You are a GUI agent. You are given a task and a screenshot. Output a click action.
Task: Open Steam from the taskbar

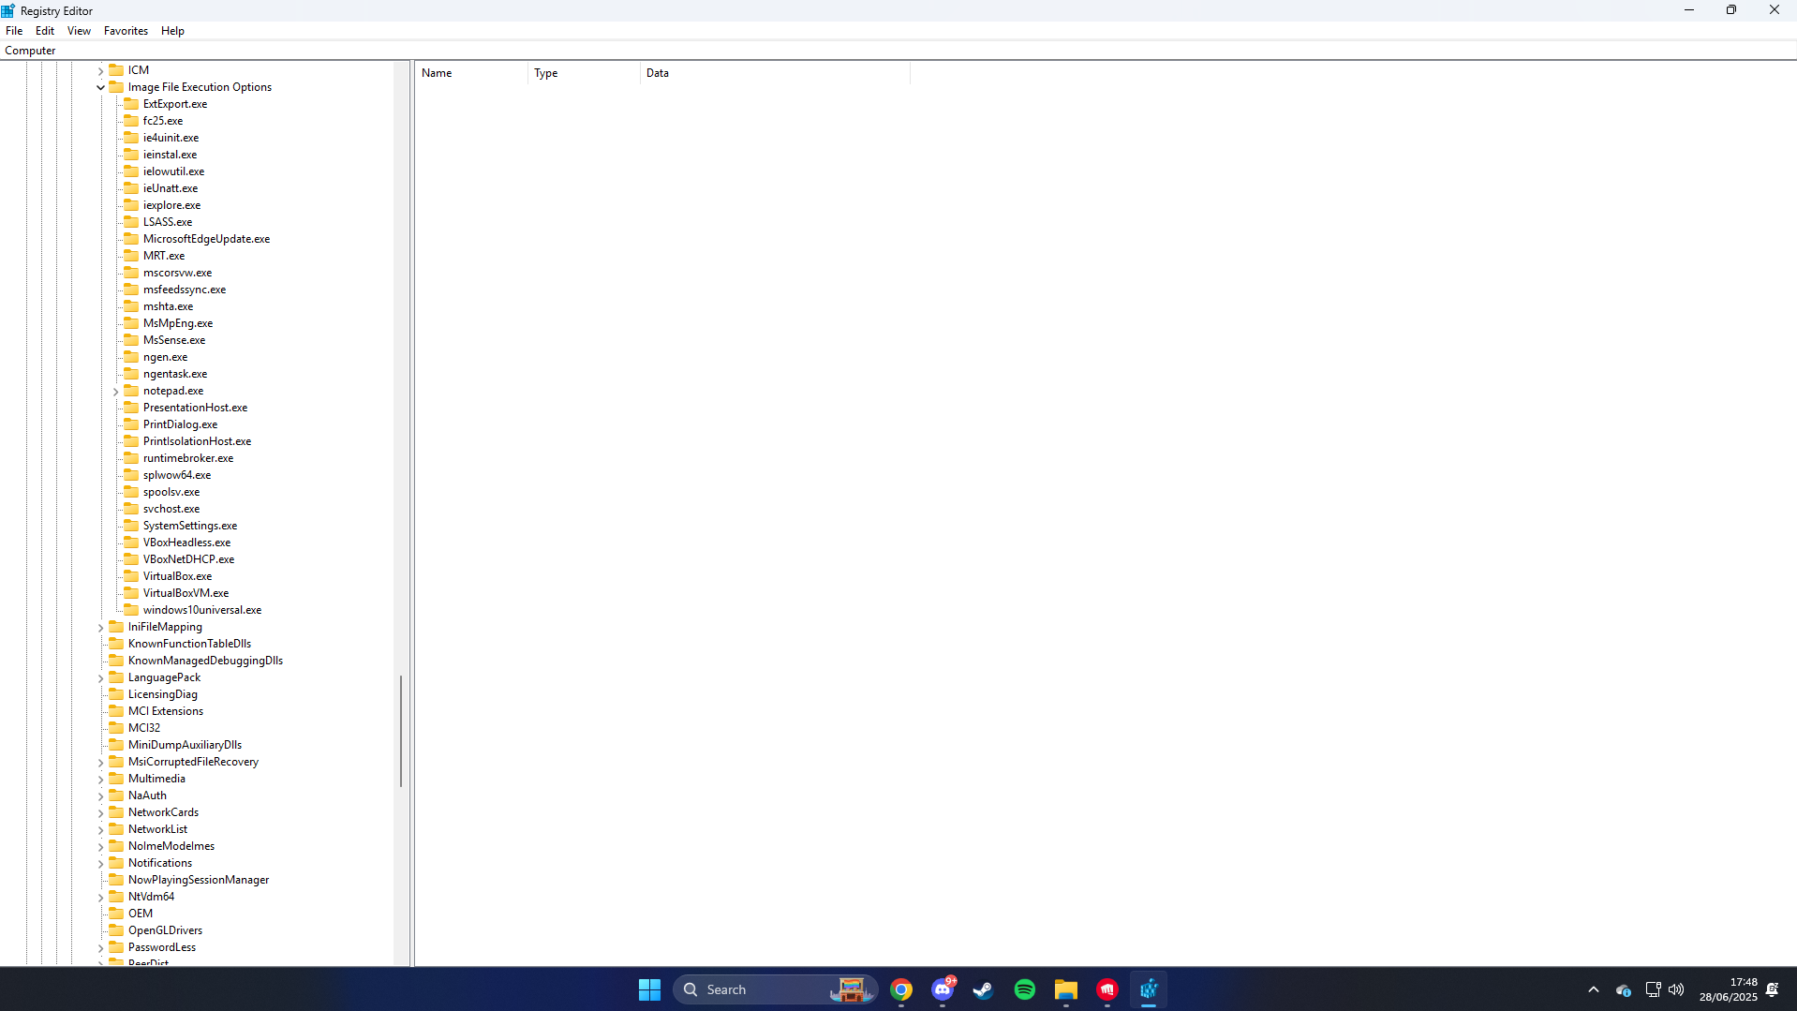pos(984,989)
